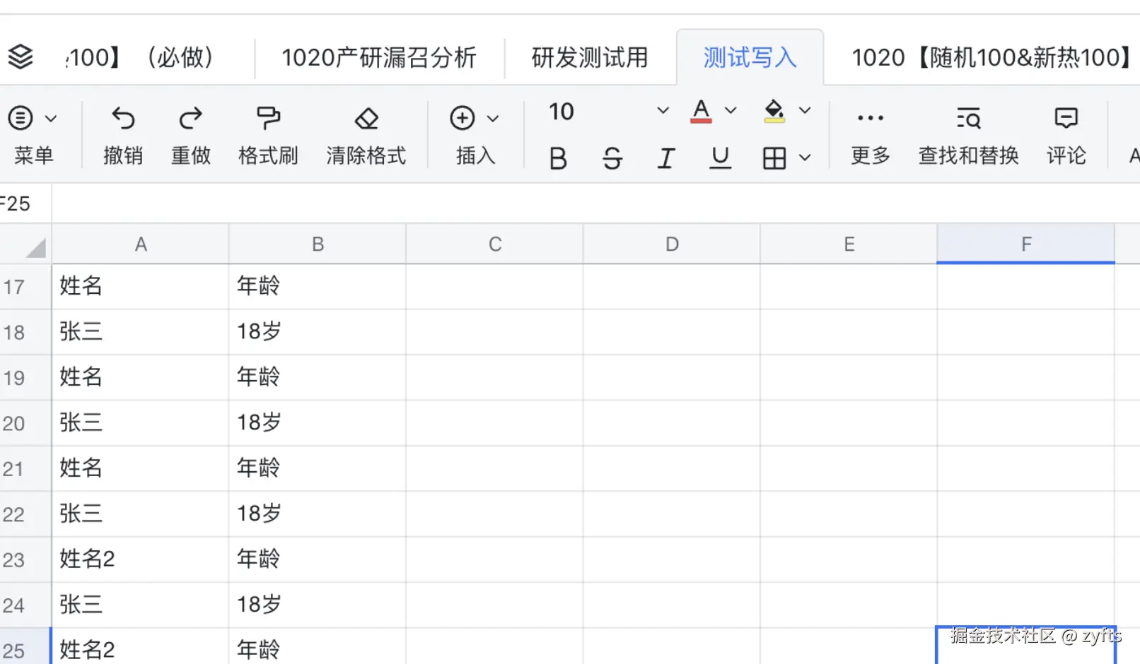The image size is (1140, 664).
Task: Apply underline formatting
Action: pyautogui.click(x=720, y=158)
